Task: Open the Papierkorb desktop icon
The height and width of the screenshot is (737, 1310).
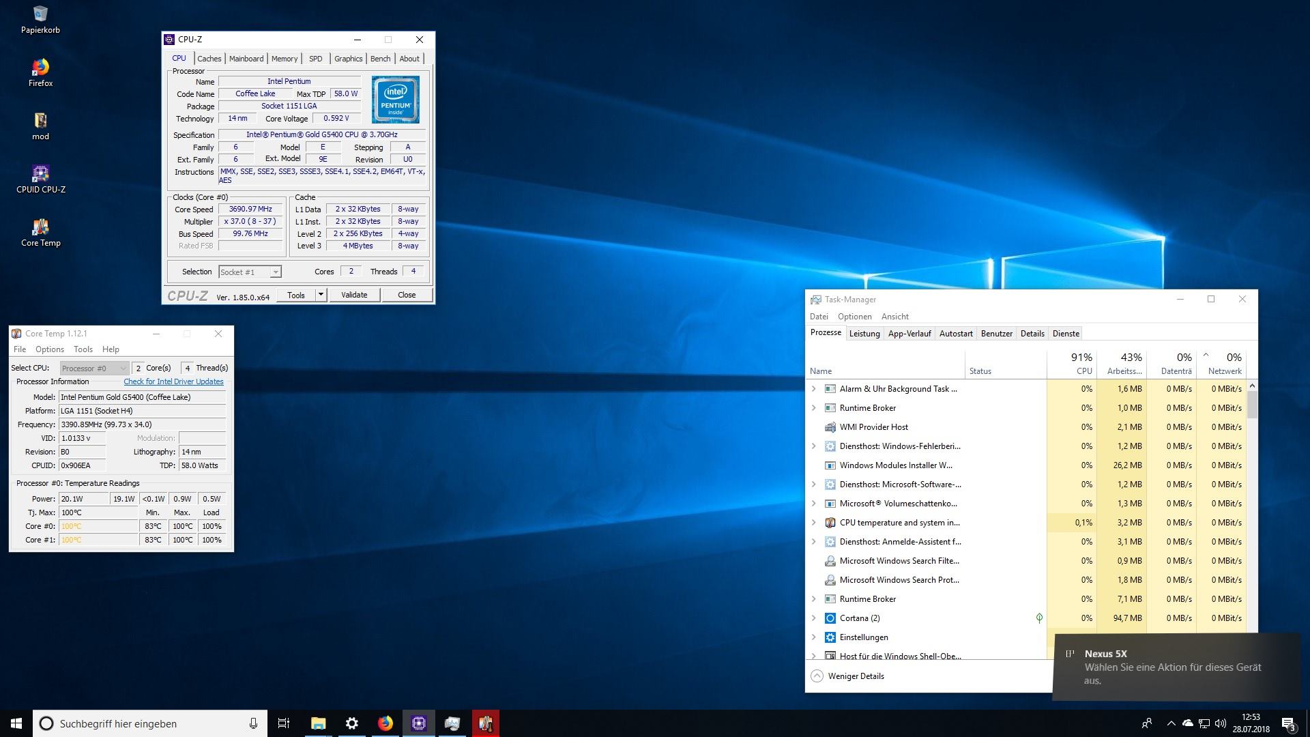Action: [40, 19]
